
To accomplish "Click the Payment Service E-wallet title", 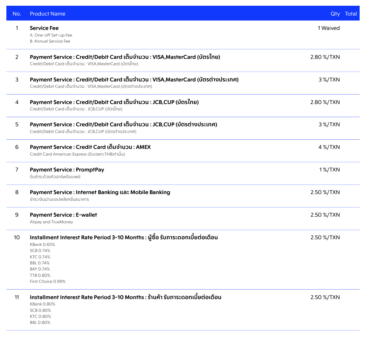I will (x=63, y=215).
